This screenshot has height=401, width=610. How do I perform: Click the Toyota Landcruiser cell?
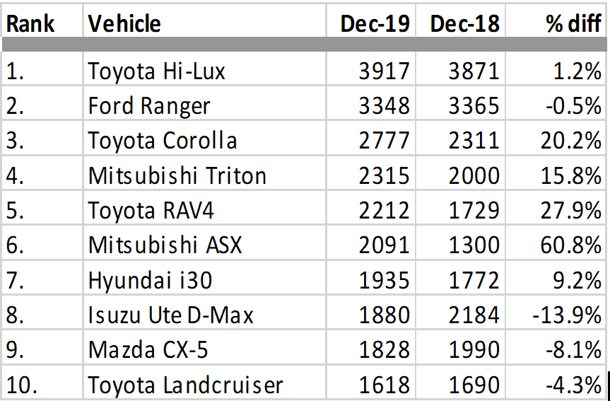click(185, 385)
